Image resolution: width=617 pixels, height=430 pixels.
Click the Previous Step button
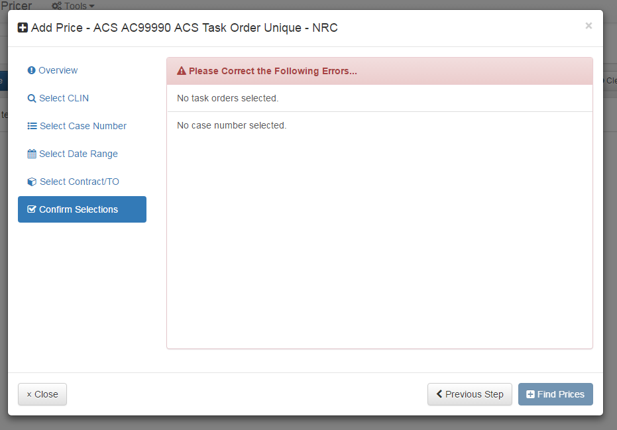[470, 394]
